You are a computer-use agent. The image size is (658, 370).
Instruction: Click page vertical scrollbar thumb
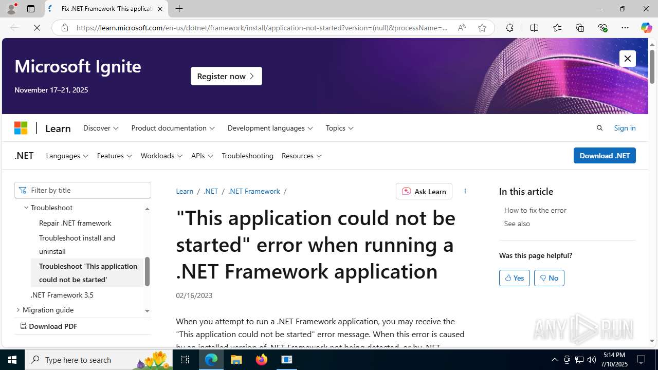point(652,67)
